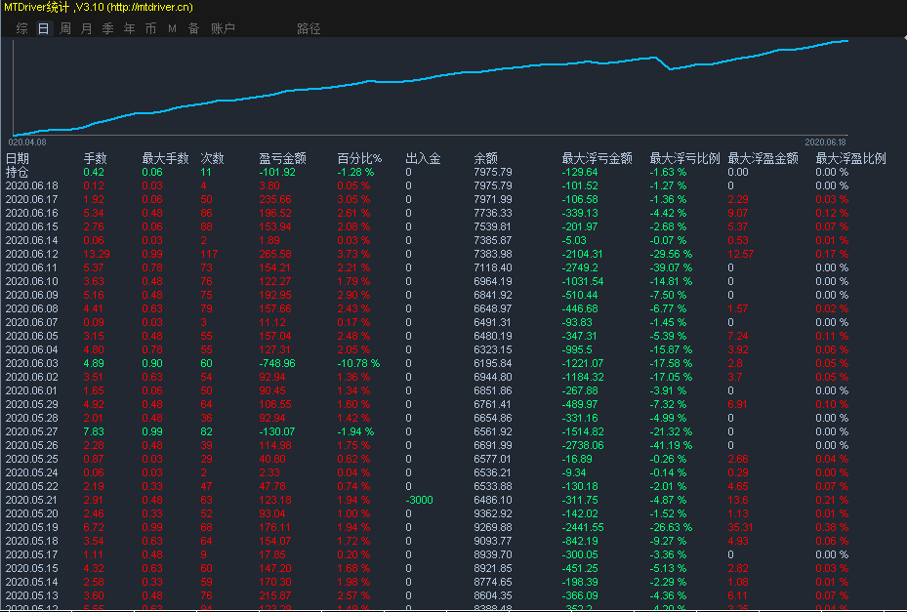Select the 2020.06.17 row date

pyautogui.click(x=32, y=199)
